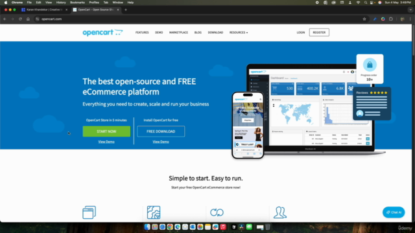Open the View menu in the menu bar

click(49, 3)
